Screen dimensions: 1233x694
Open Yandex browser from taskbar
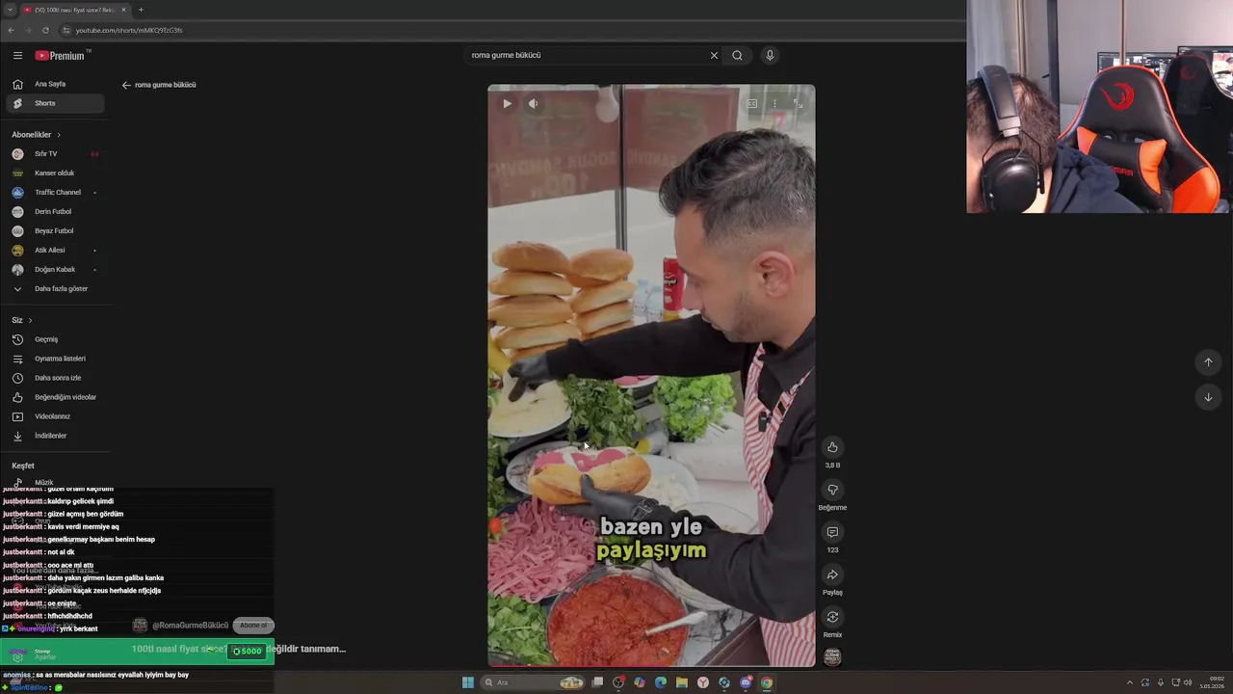click(703, 682)
